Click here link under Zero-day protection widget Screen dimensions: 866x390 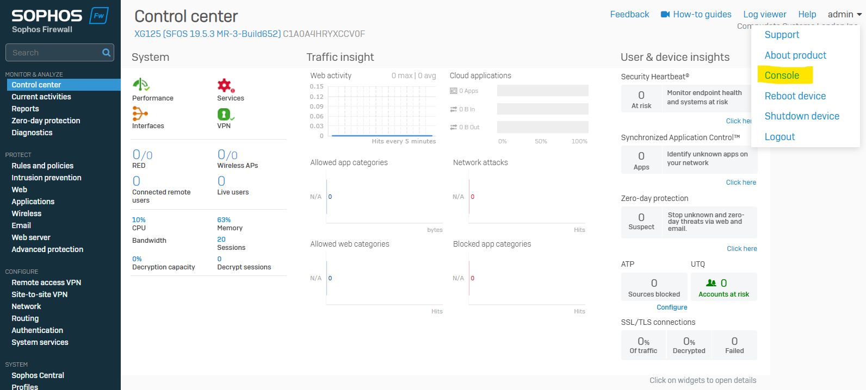tap(742, 249)
